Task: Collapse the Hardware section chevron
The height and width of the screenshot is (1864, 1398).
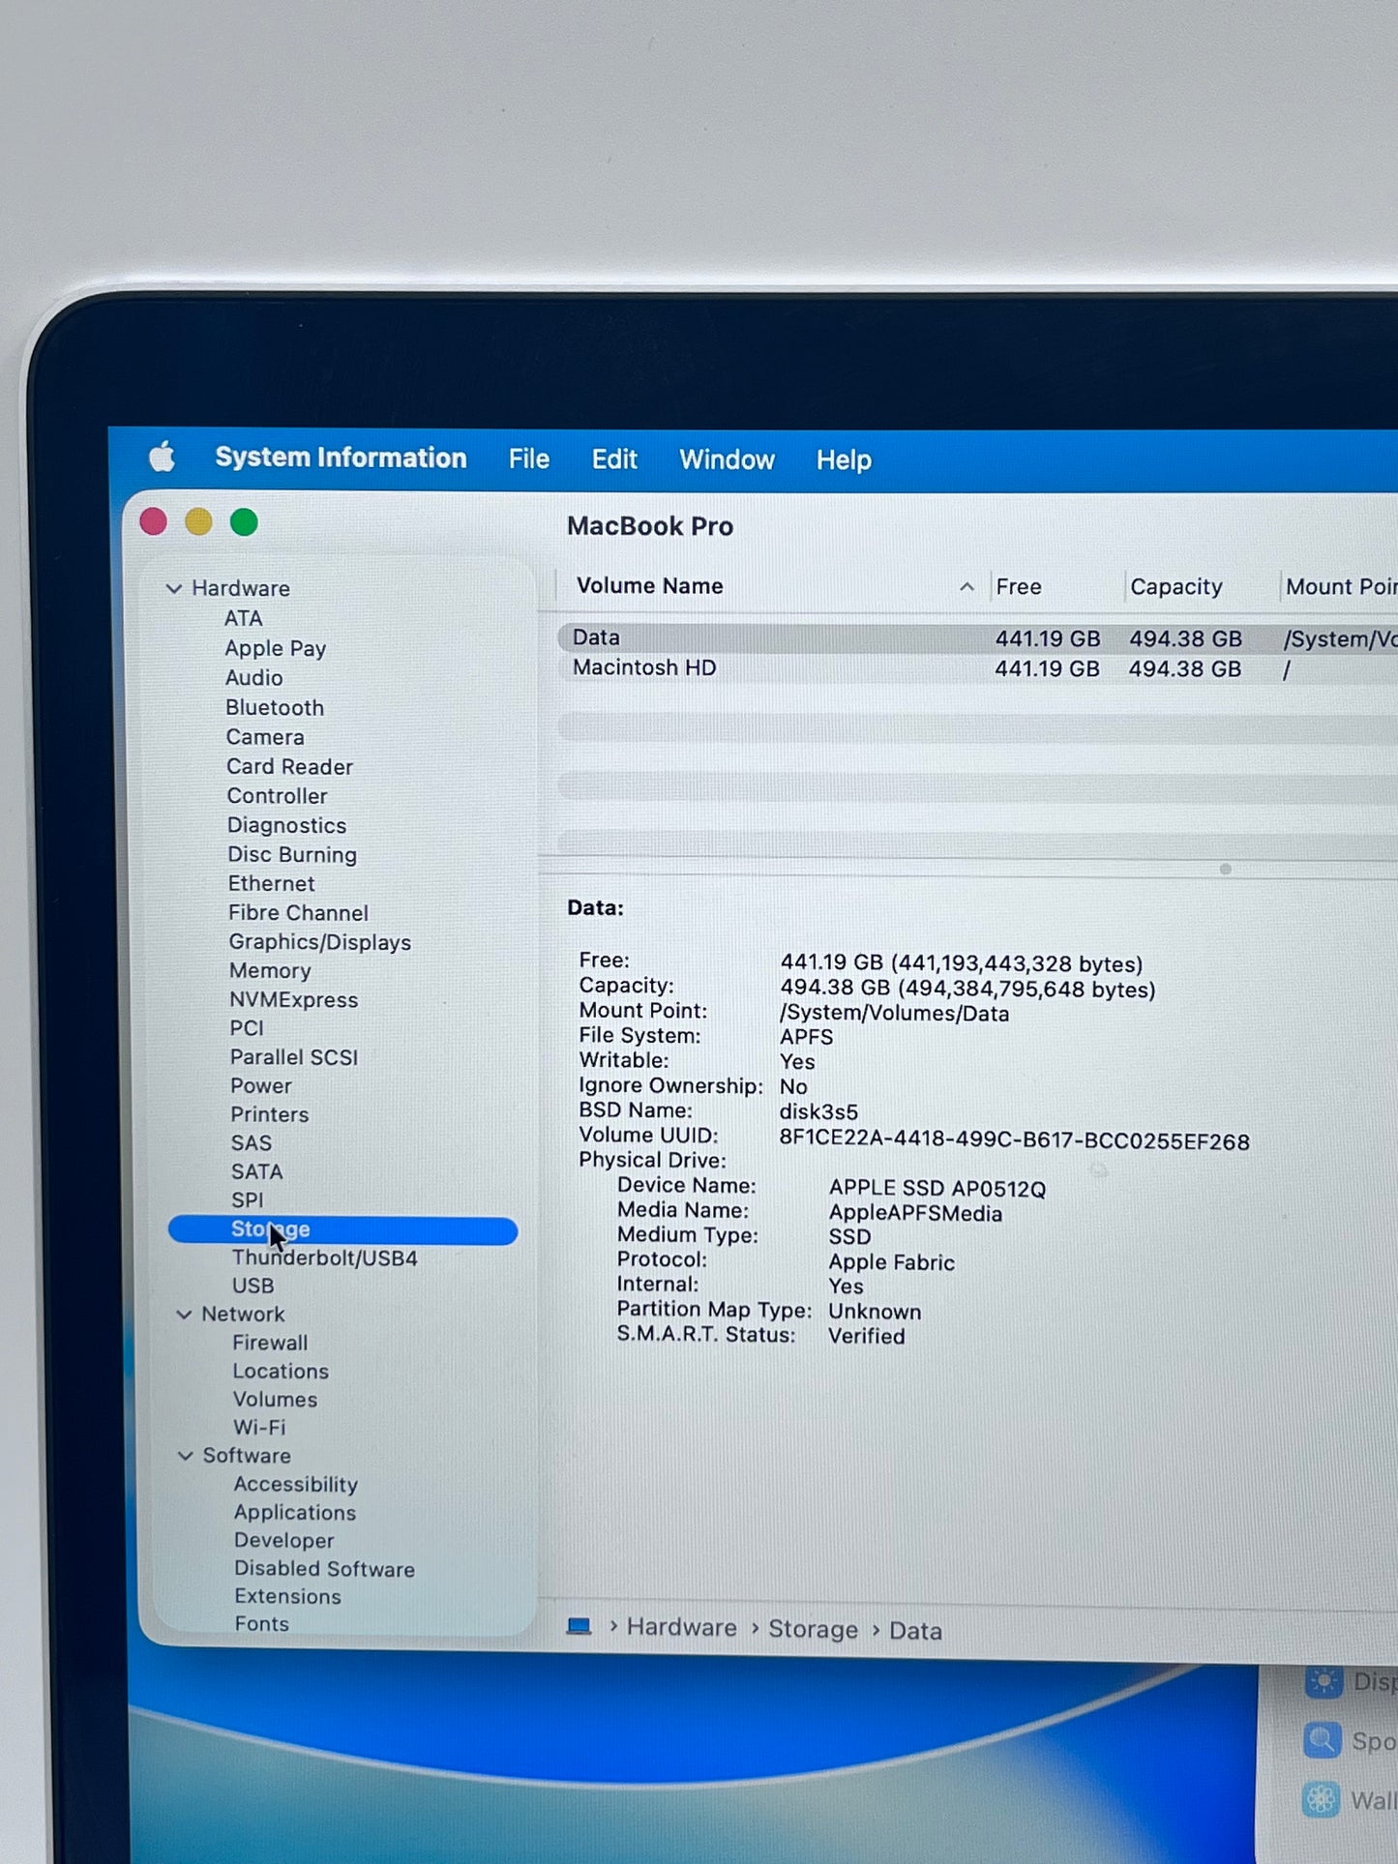Action: click(174, 588)
